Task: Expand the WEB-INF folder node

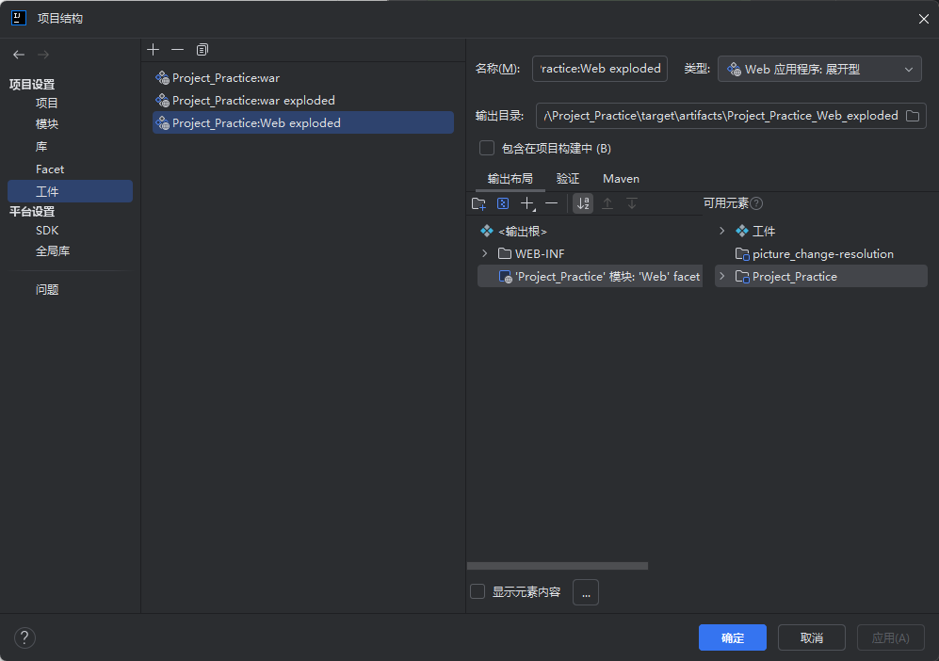Action: (x=484, y=254)
